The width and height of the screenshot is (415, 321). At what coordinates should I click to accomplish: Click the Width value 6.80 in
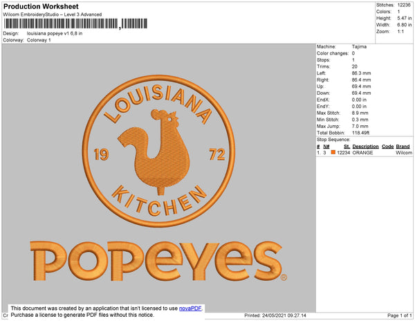pos(405,25)
